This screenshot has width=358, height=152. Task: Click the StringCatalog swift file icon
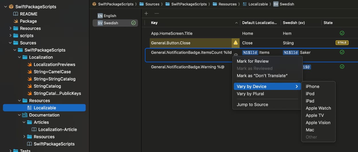pyautogui.click(x=29, y=86)
